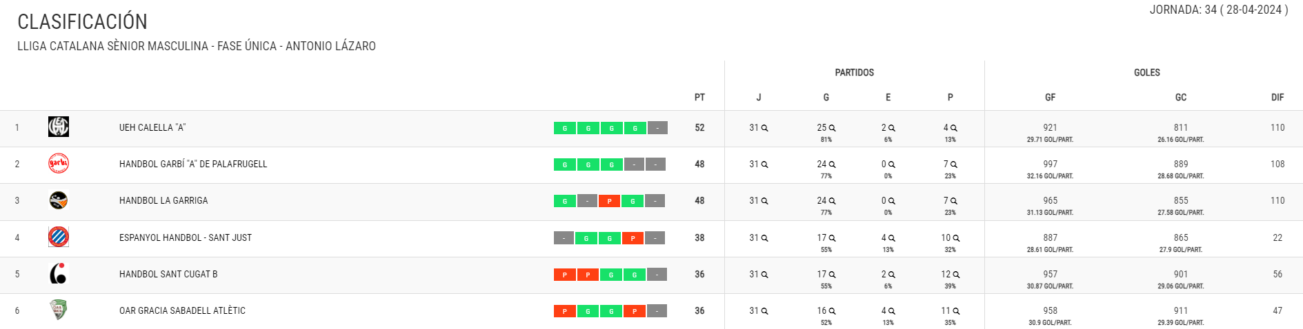Click the PT points column header
1303x329 pixels.
(699, 97)
